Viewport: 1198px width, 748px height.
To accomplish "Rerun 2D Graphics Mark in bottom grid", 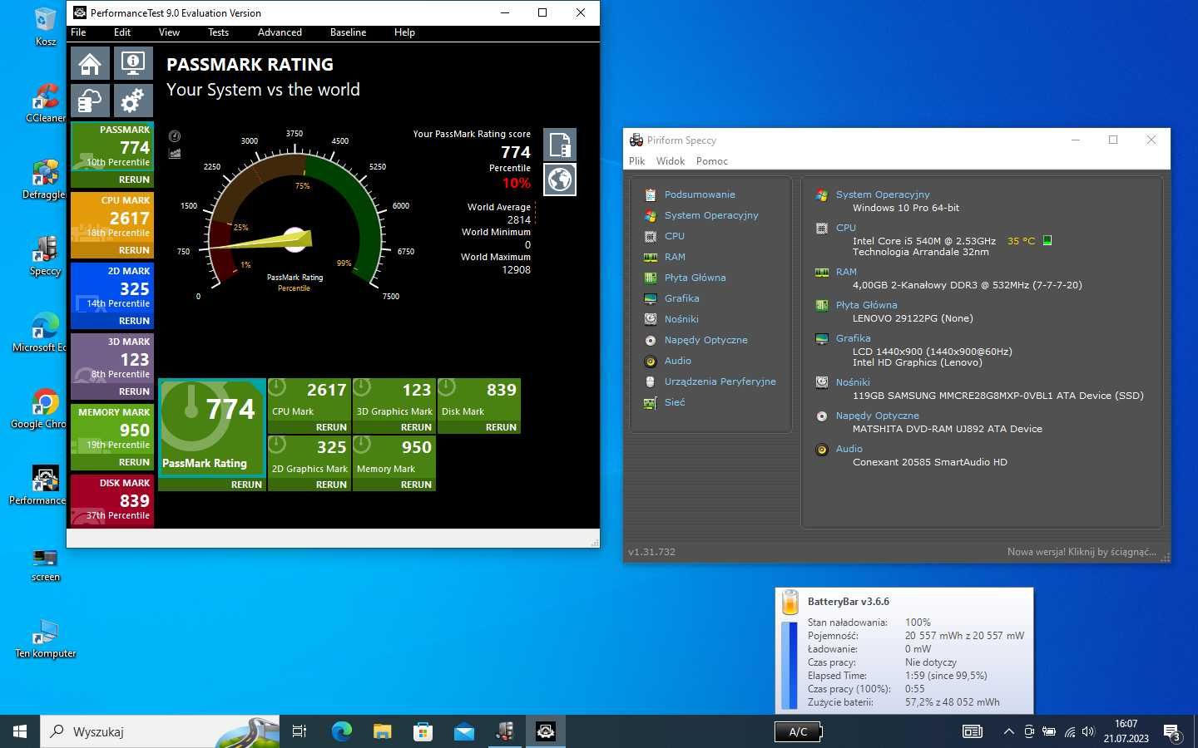I will point(331,485).
